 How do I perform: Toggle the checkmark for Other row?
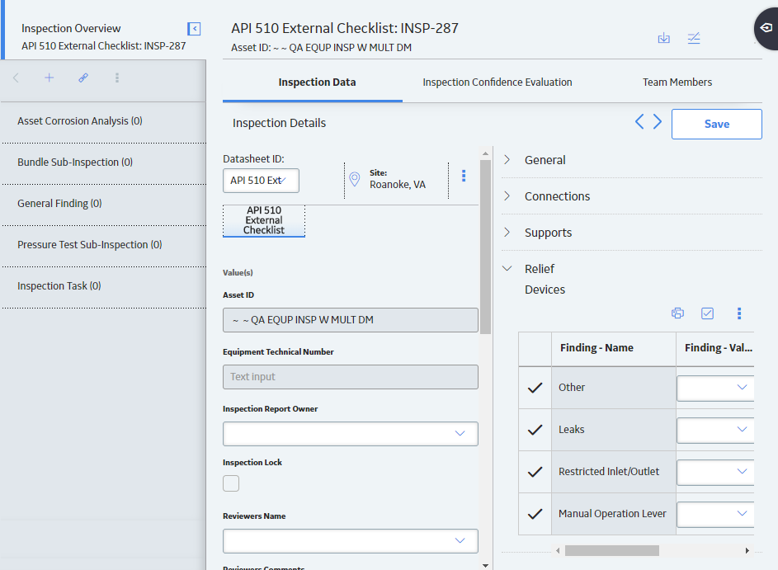pyautogui.click(x=535, y=388)
